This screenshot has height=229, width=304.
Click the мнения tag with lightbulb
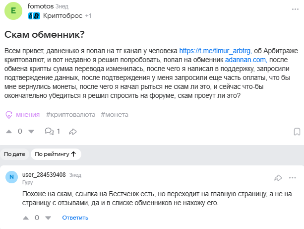(23, 114)
